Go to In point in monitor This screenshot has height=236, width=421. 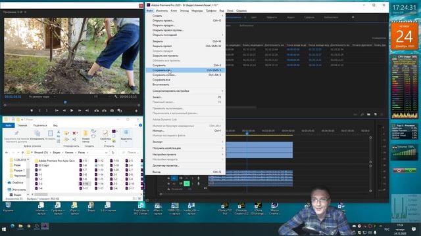pos(57,111)
